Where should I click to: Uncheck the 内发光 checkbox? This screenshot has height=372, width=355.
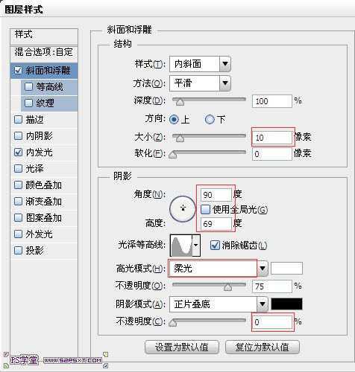click(18, 153)
